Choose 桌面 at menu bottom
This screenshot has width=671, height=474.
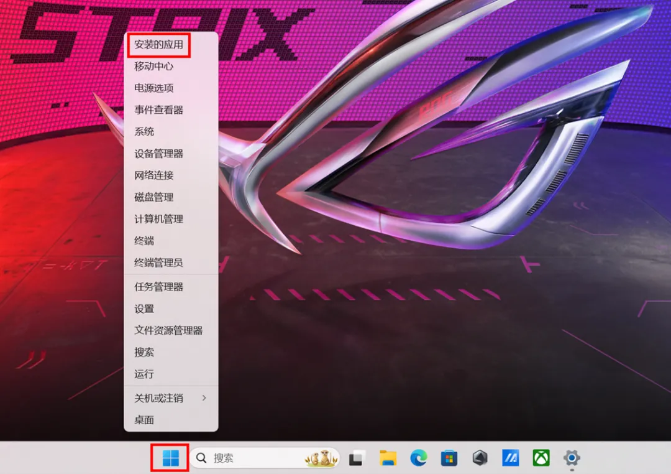click(171, 421)
